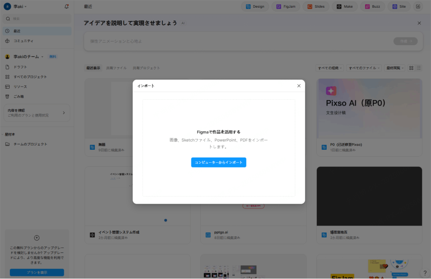Open the すべての組織 filter dropdown
This screenshot has width=431, height=279.
click(330, 68)
